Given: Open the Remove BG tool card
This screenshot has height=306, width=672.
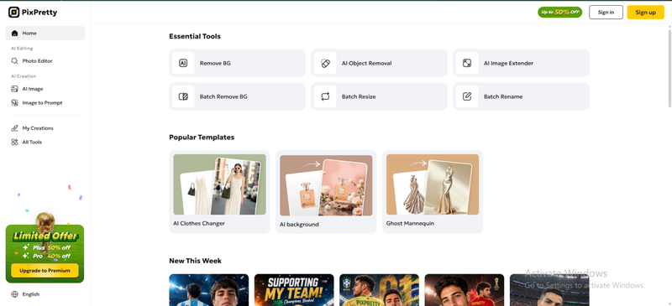Looking at the screenshot, I should coord(237,63).
